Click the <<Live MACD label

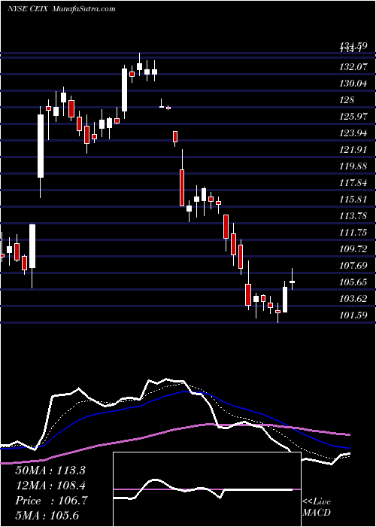317,507
